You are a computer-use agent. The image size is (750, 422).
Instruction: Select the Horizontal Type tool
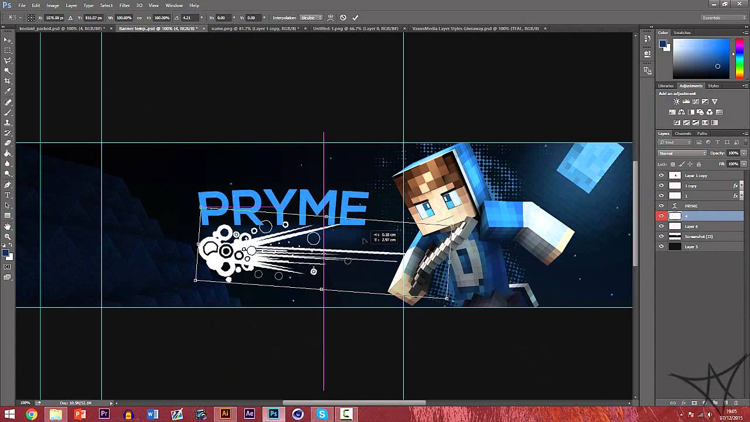tap(8, 195)
